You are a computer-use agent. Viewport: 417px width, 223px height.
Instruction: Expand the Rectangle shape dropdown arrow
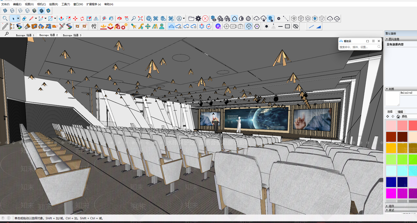click(55, 19)
